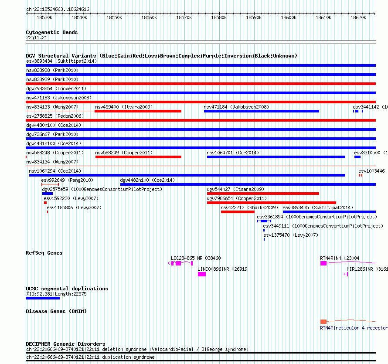Click the esv1375470 (Levy2007) label
This screenshot has height=364, width=388.
coord(291,235)
